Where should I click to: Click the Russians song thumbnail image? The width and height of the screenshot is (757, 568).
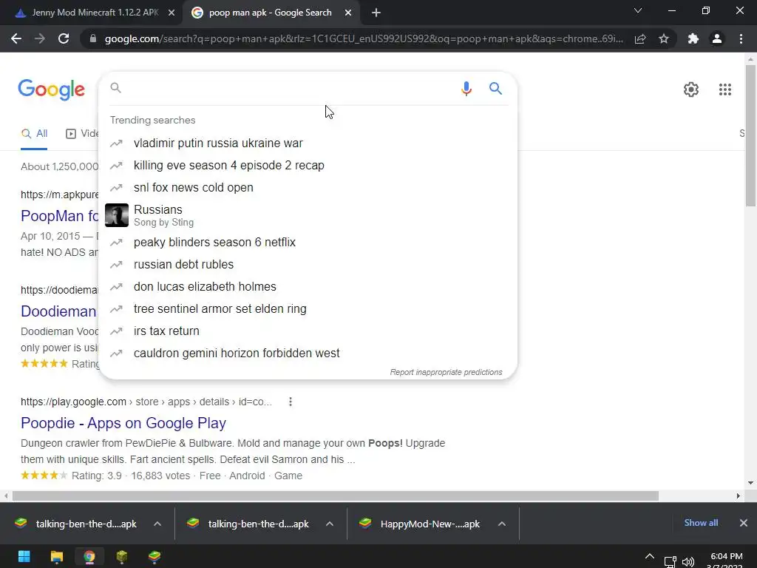pyautogui.click(x=117, y=215)
